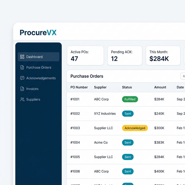Click Sent badge in row #1004
This screenshot has height=185, width=185.
pos(128,143)
